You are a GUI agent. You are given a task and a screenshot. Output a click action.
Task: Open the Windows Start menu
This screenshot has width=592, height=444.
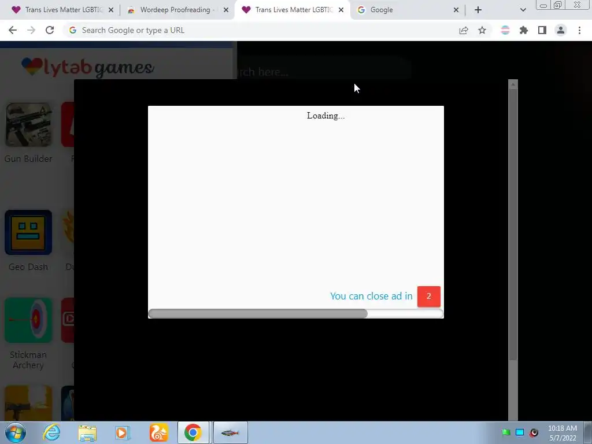[16, 432]
